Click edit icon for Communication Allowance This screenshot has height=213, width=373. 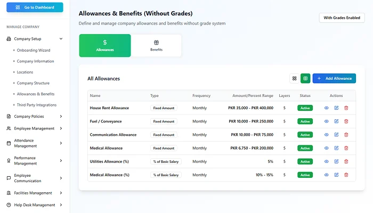tap(336, 135)
